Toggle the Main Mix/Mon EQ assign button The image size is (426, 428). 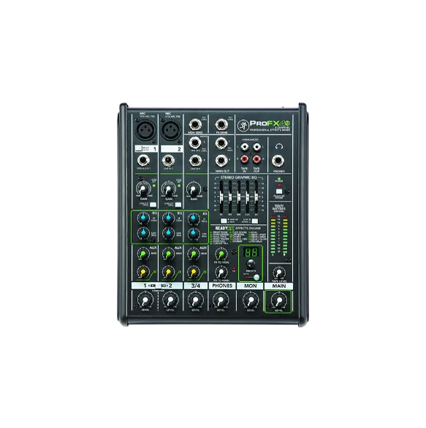[224, 221]
